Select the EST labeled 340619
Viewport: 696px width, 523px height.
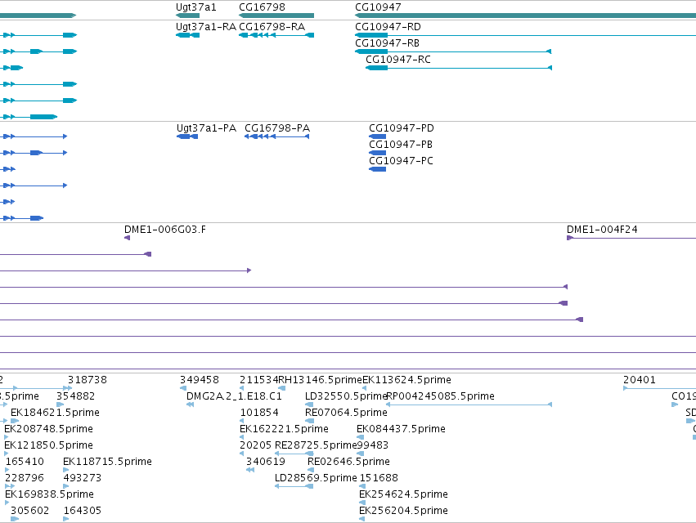click(266, 462)
